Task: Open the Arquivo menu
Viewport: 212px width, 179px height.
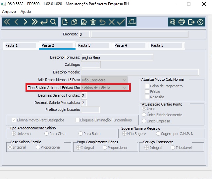Action: [9, 12]
